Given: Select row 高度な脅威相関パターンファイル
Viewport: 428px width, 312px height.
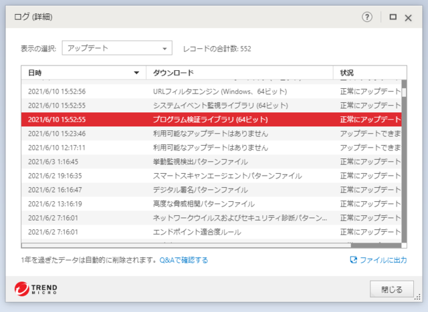Looking at the screenshot, I should pyautogui.click(x=211, y=204).
